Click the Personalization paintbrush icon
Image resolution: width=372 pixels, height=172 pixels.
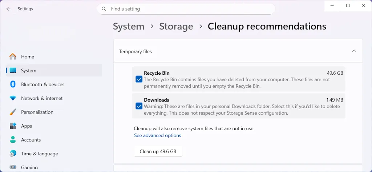click(x=13, y=112)
